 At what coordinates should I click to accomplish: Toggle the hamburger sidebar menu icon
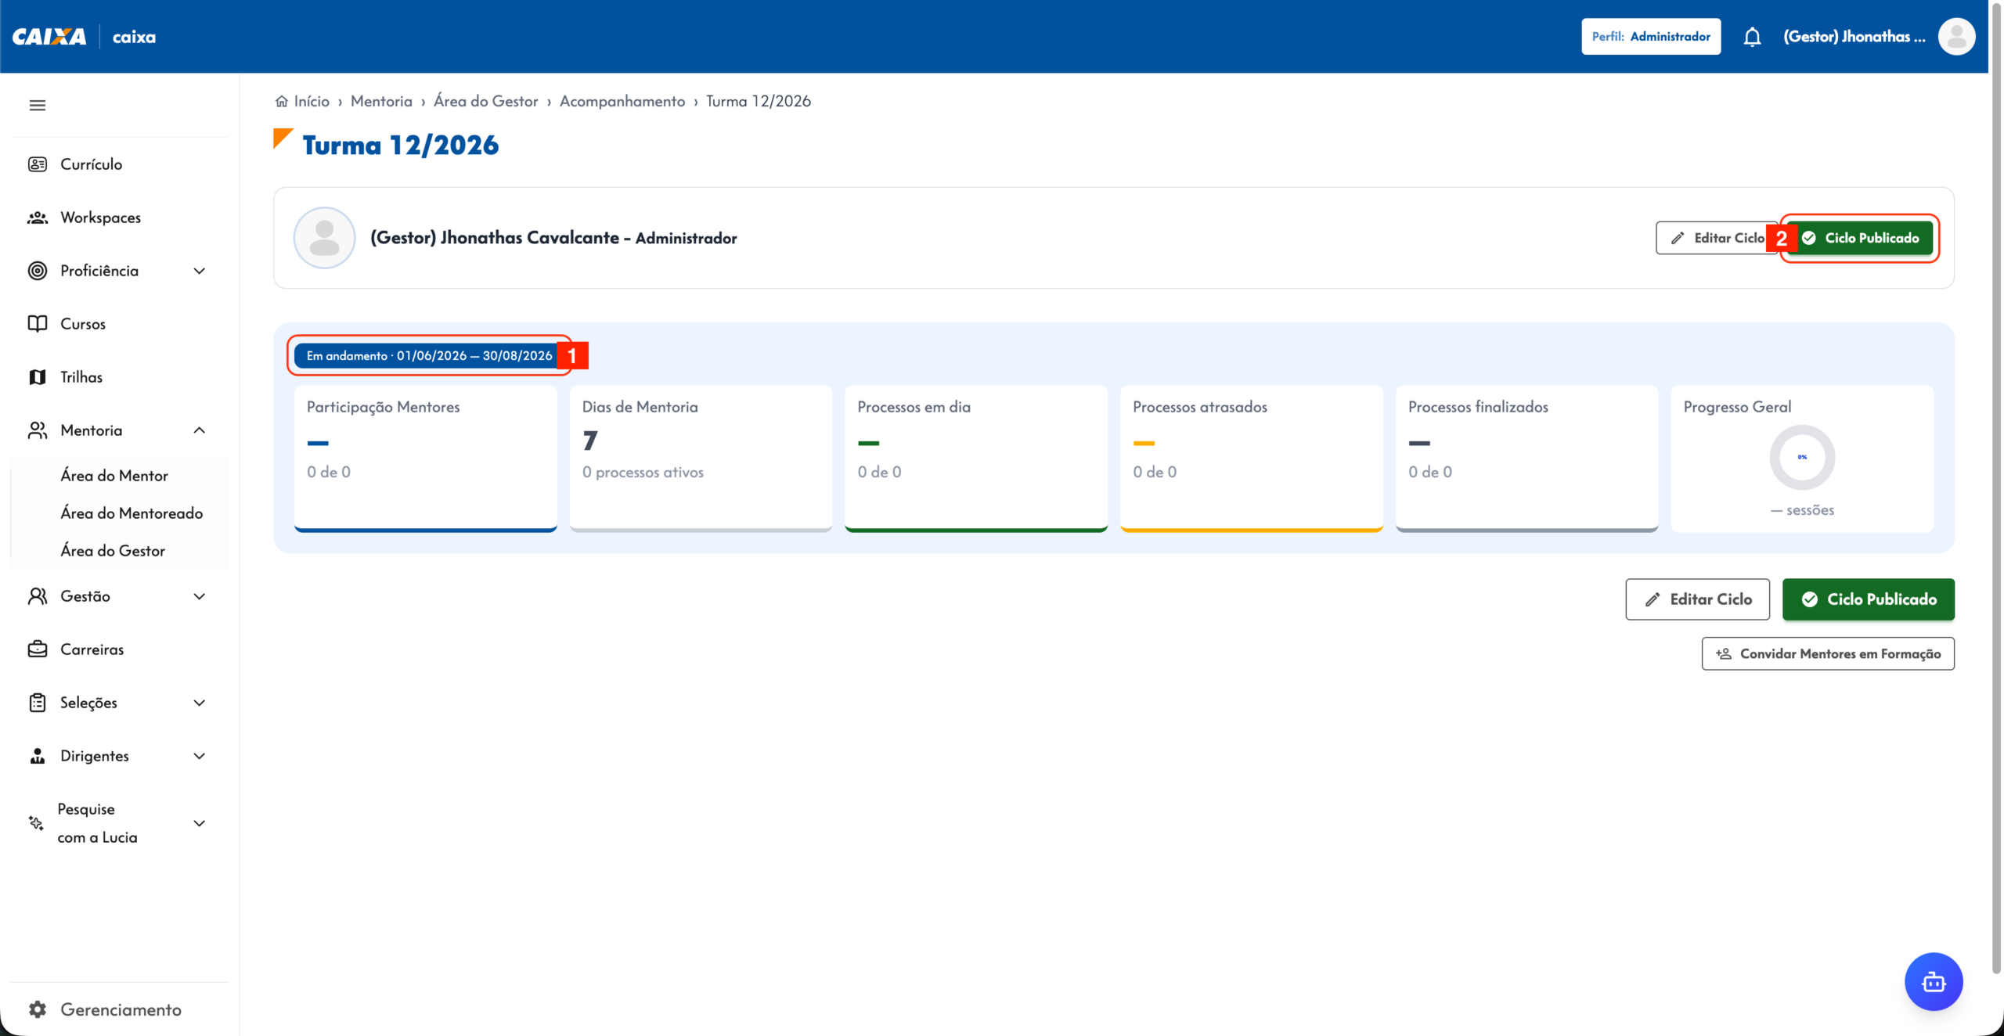point(38,105)
